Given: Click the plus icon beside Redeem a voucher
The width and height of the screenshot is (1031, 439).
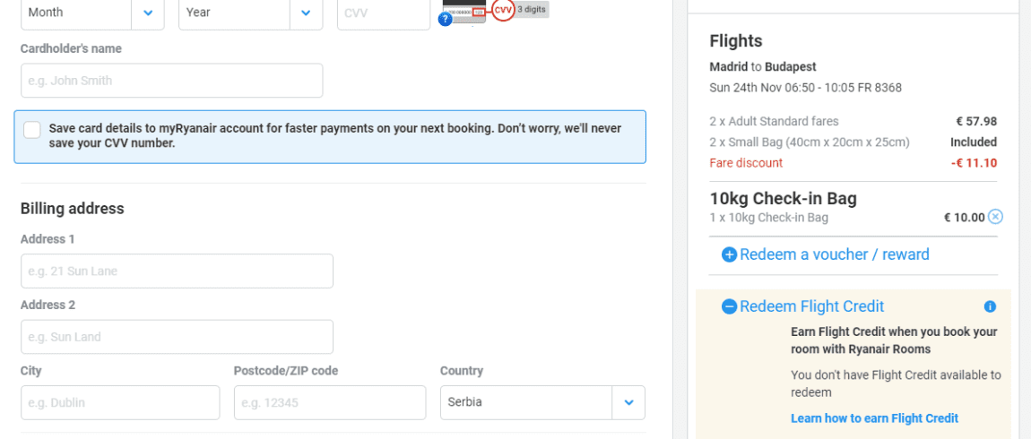Looking at the screenshot, I should pos(729,255).
